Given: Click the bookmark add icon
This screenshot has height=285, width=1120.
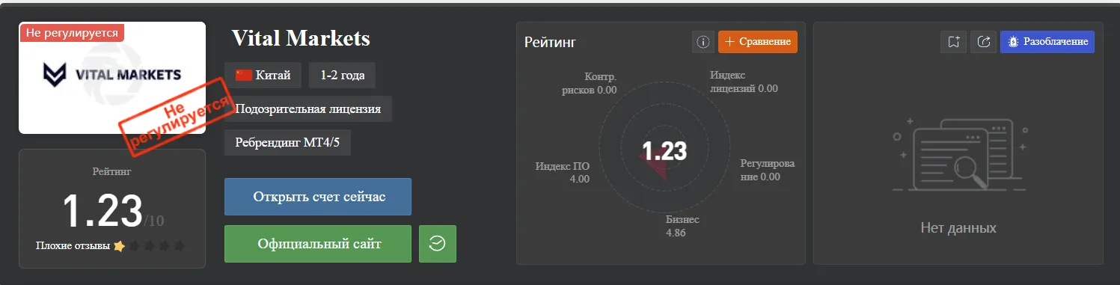Looking at the screenshot, I should [x=953, y=42].
